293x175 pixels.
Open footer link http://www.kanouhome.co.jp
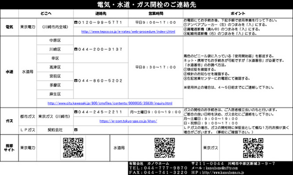(x=223, y=172)
